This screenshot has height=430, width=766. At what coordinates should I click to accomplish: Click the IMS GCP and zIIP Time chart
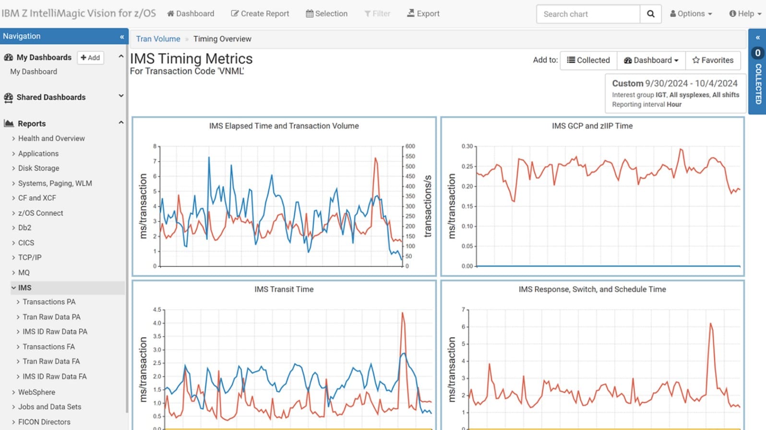click(x=592, y=197)
